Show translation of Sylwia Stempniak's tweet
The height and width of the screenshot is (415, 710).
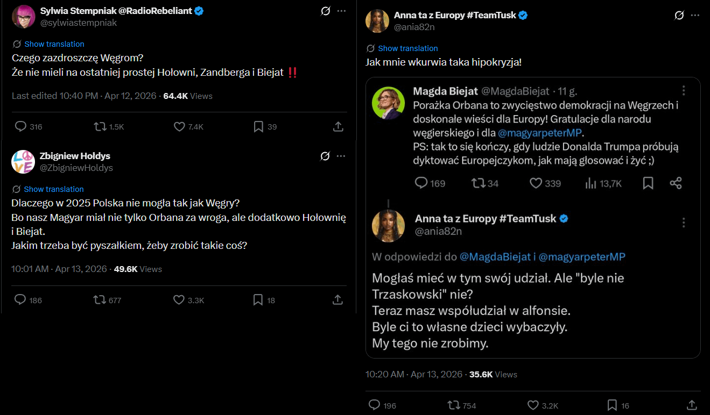[x=54, y=44]
